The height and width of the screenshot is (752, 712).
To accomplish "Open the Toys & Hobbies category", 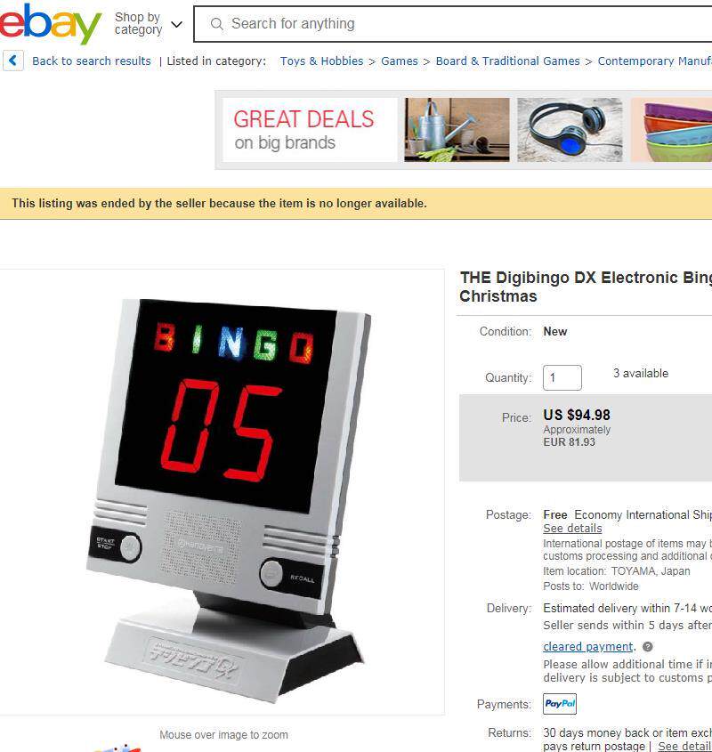I will click(x=321, y=61).
